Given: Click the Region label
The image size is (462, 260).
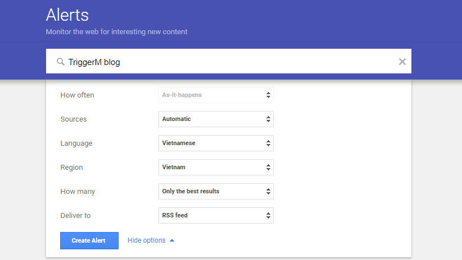Looking at the screenshot, I should click(71, 168).
